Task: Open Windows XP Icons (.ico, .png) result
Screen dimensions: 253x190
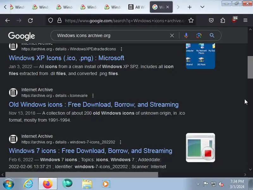Action: 66,58
